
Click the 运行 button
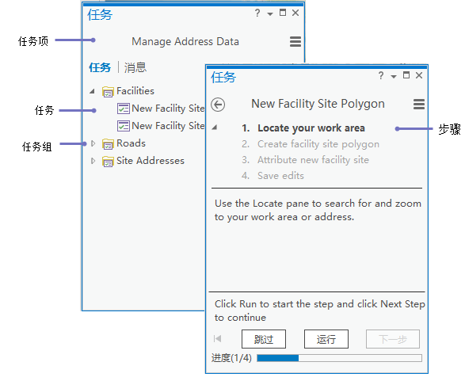(x=326, y=339)
